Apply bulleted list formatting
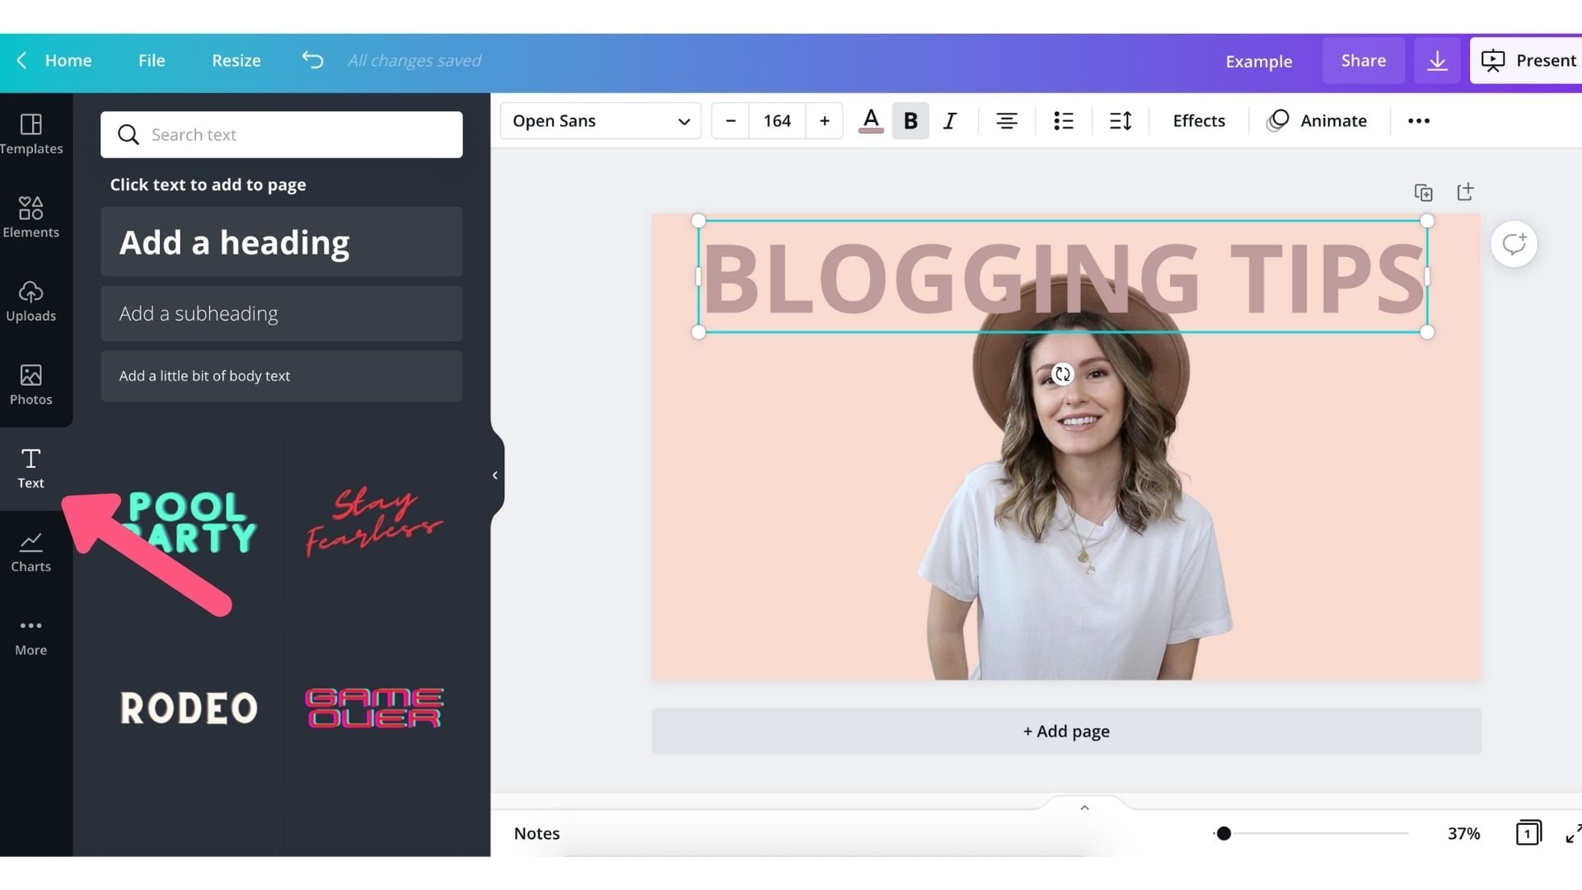This screenshot has width=1582, height=890. point(1063,121)
